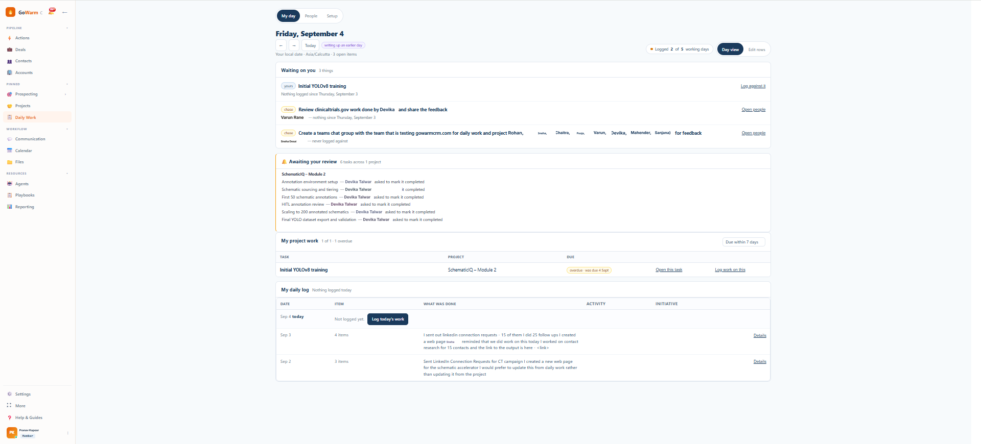Open Playbooks via its clipboard icon

(x=9, y=195)
